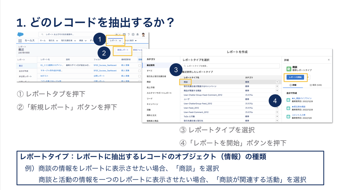Open row menu for ToDo と行動

pos(277,116)
